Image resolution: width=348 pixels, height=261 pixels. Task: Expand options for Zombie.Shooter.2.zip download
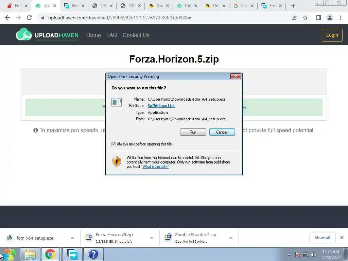[x=231, y=238]
